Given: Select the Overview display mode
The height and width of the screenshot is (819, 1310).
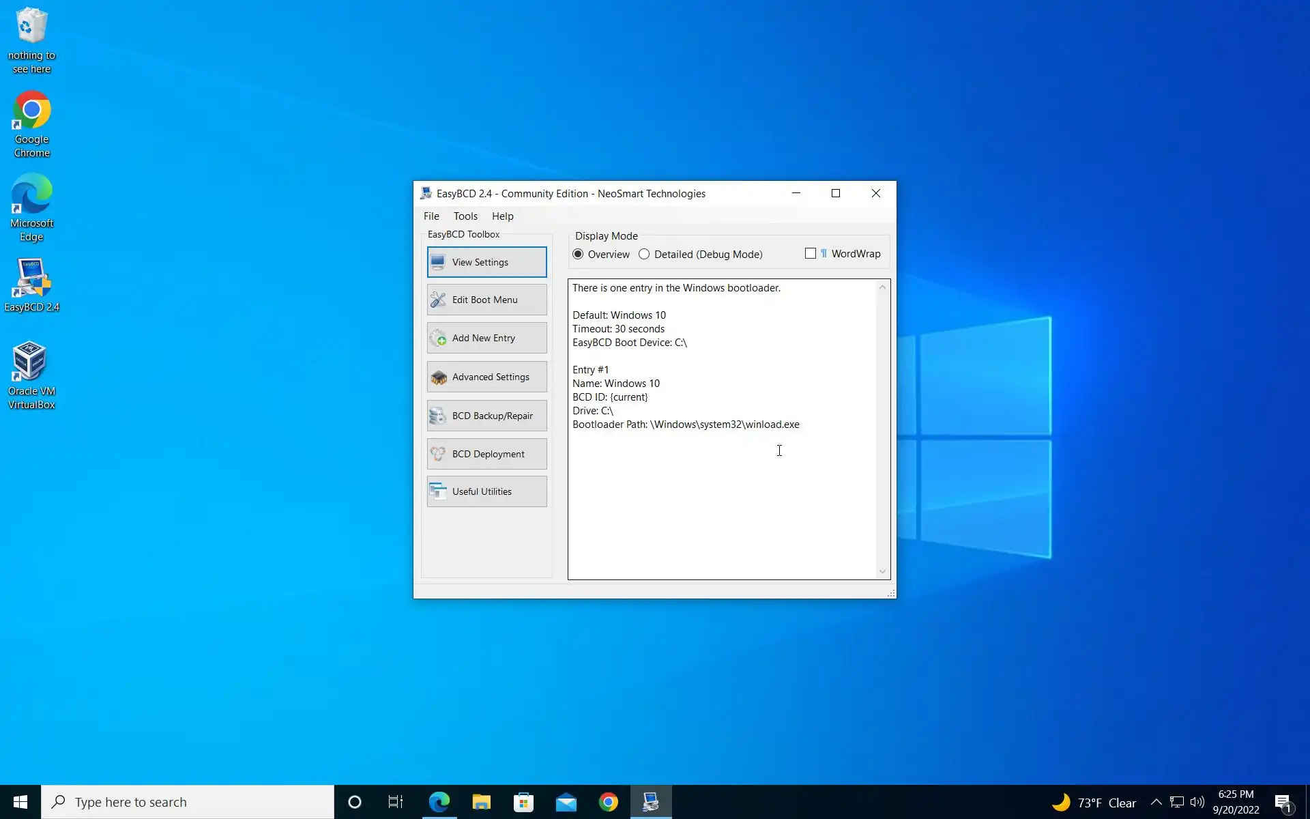Looking at the screenshot, I should coord(579,255).
